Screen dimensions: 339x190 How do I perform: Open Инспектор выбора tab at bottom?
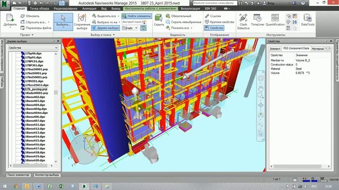(x=47, y=175)
